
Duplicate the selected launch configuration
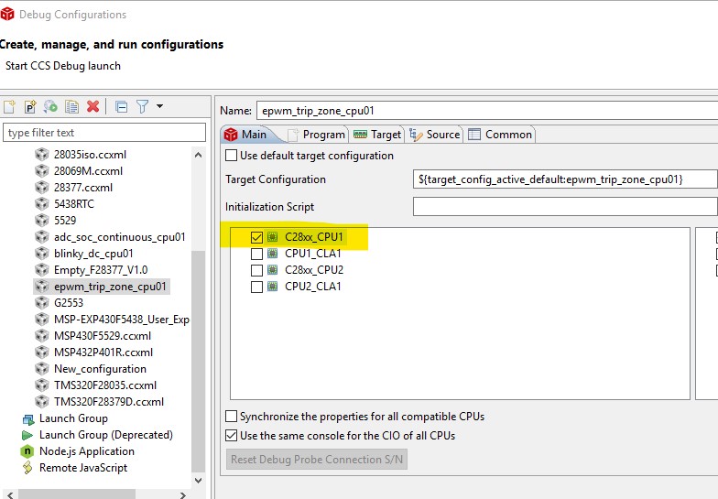[71, 106]
